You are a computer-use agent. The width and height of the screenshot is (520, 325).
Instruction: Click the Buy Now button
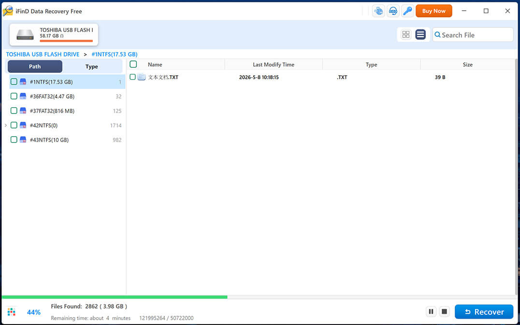(x=434, y=11)
